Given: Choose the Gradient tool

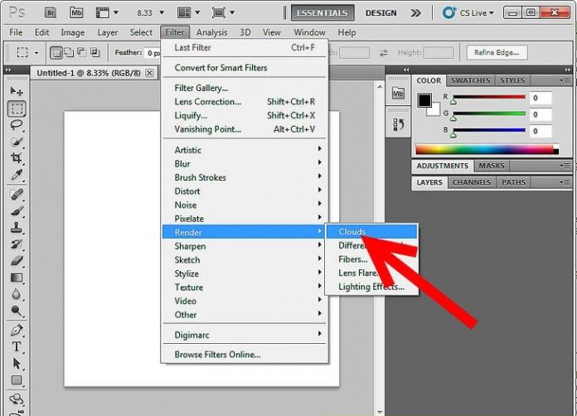Looking at the screenshot, I should (17, 278).
